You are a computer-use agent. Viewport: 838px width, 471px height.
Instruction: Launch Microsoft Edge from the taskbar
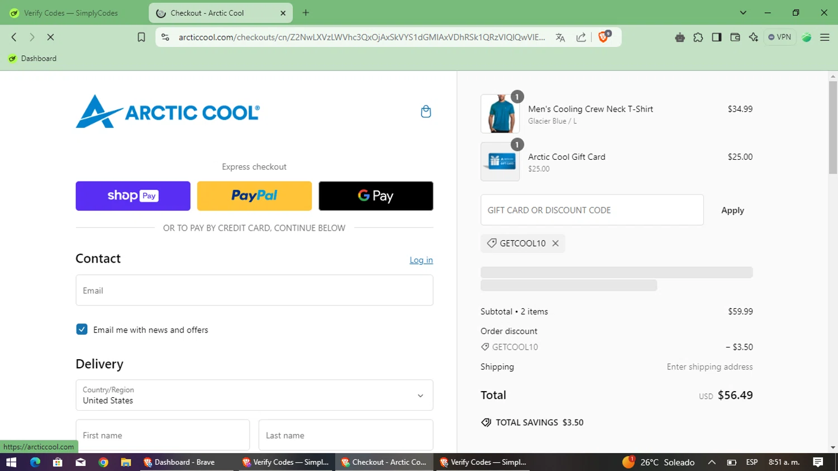pos(35,462)
